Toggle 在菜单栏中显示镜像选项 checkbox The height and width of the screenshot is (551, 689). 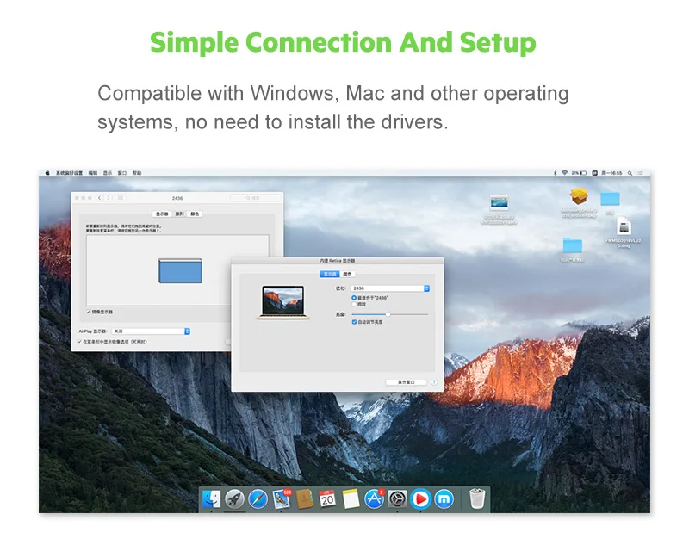point(79,342)
